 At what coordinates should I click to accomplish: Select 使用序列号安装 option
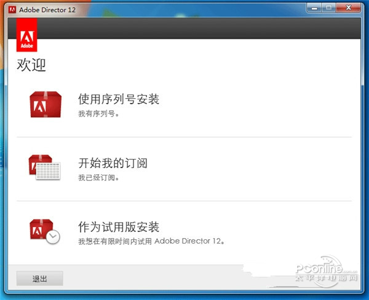[119, 99]
